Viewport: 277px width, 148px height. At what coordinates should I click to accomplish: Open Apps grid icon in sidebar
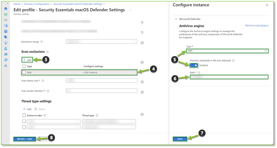(6, 31)
